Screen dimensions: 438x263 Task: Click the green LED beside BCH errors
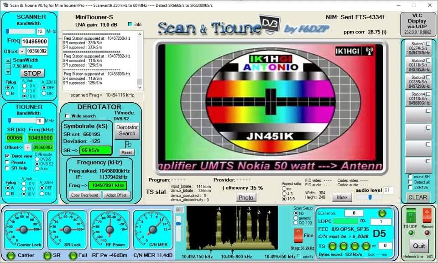(x=382, y=213)
